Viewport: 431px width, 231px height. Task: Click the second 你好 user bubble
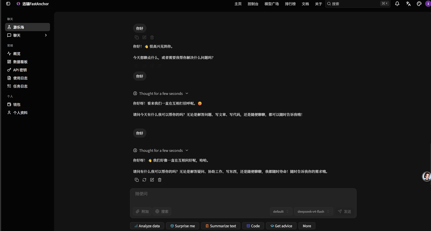140,76
